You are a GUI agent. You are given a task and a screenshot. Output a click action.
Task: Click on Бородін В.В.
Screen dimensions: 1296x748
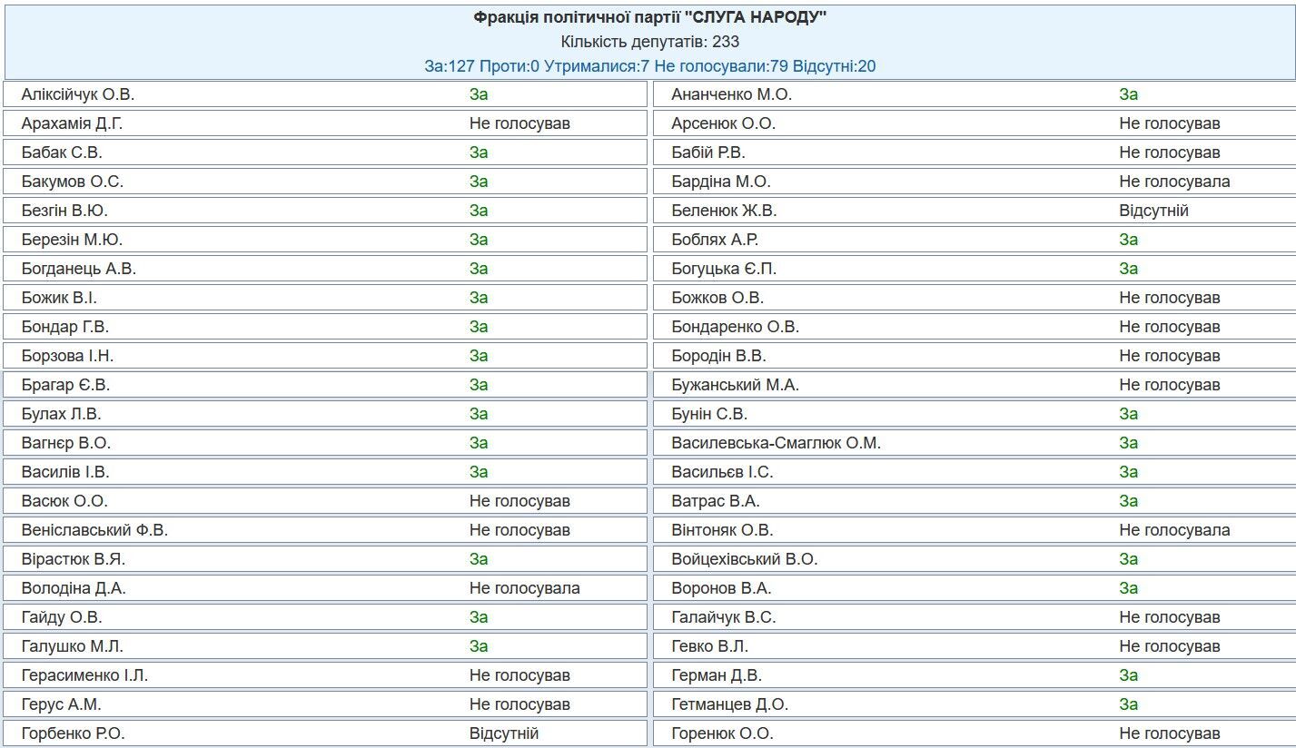(x=719, y=356)
